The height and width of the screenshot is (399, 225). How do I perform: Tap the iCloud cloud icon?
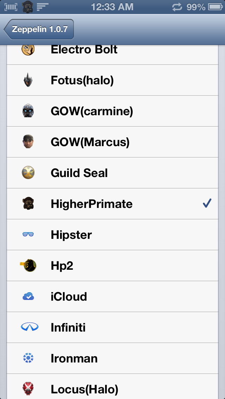[x=28, y=296]
